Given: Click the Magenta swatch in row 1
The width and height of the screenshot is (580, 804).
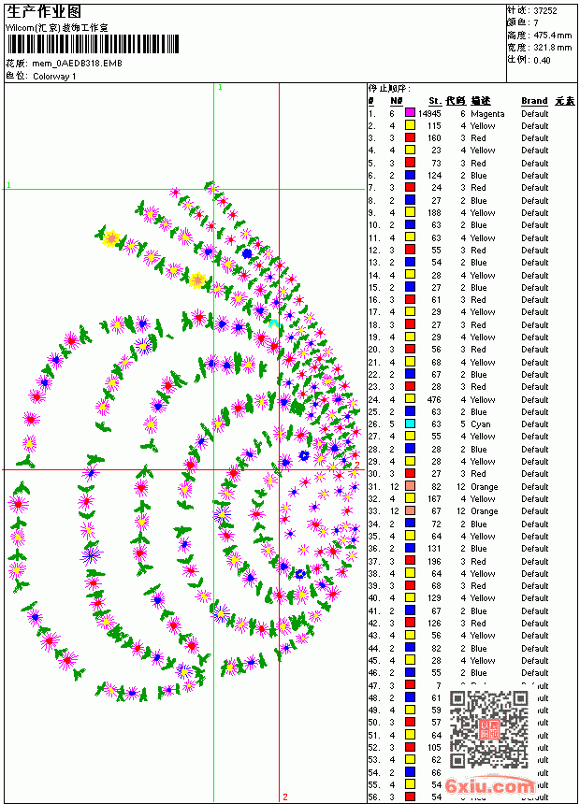Looking at the screenshot, I should click(x=410, y=113).
